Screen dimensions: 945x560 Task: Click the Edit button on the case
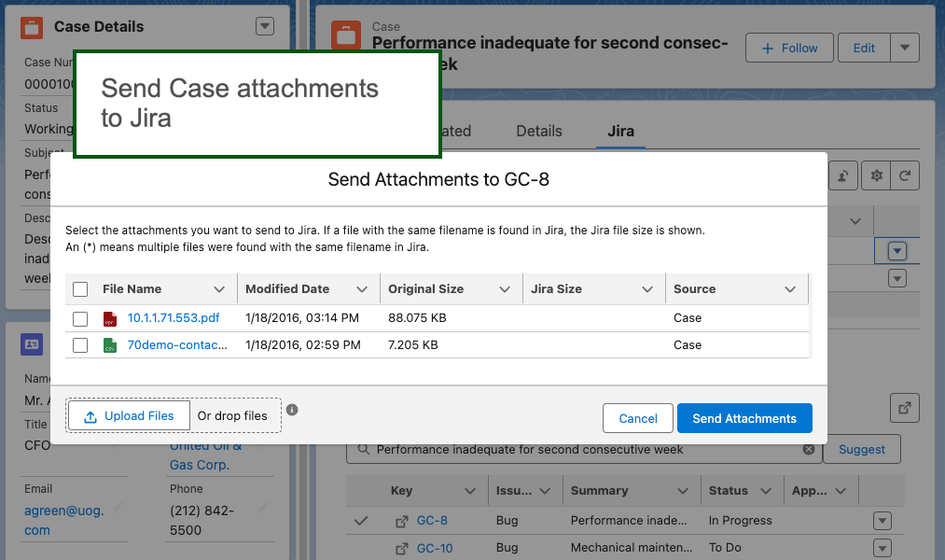point(864,49)
